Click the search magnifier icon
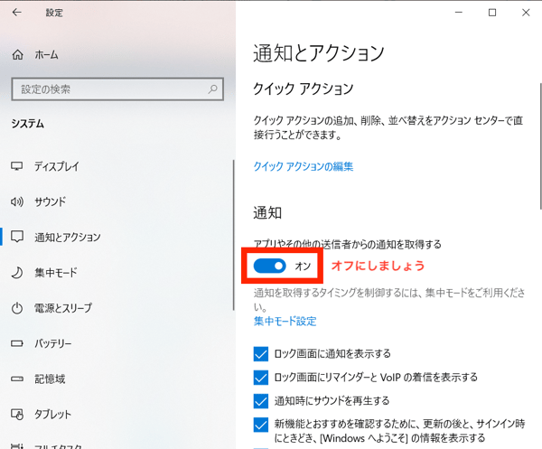 point(213,89)
